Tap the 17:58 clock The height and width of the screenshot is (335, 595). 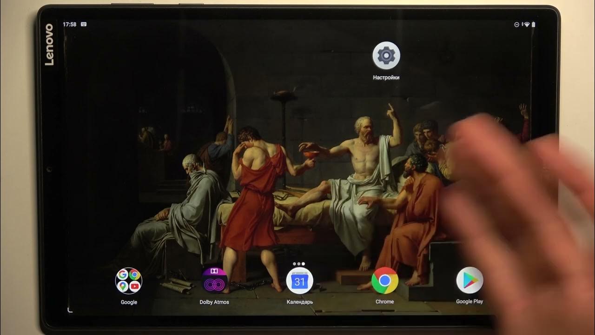70,24
